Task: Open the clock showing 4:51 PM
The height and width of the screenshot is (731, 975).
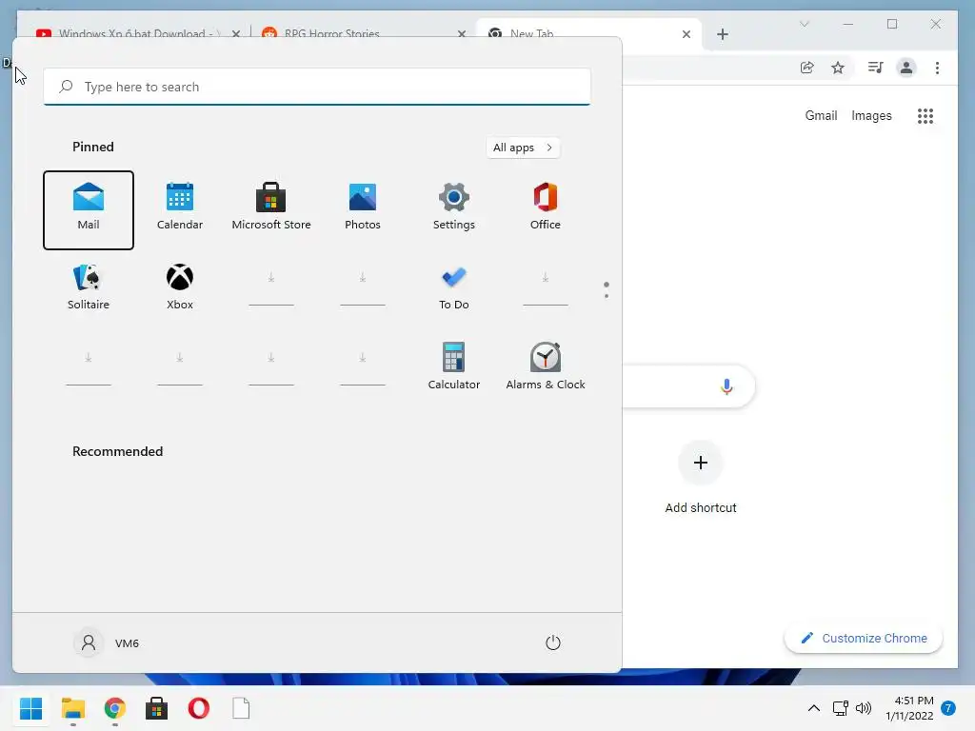Action: click(x=909, y=708)
